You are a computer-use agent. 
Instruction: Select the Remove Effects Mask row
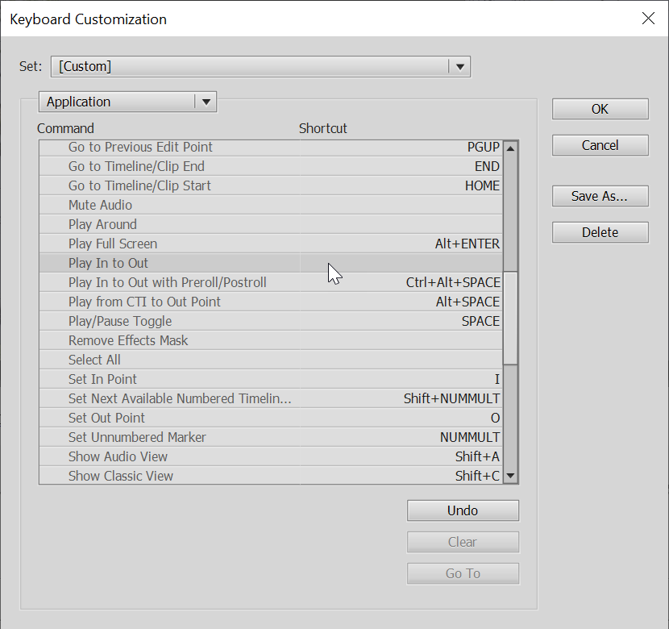[271, 340]
